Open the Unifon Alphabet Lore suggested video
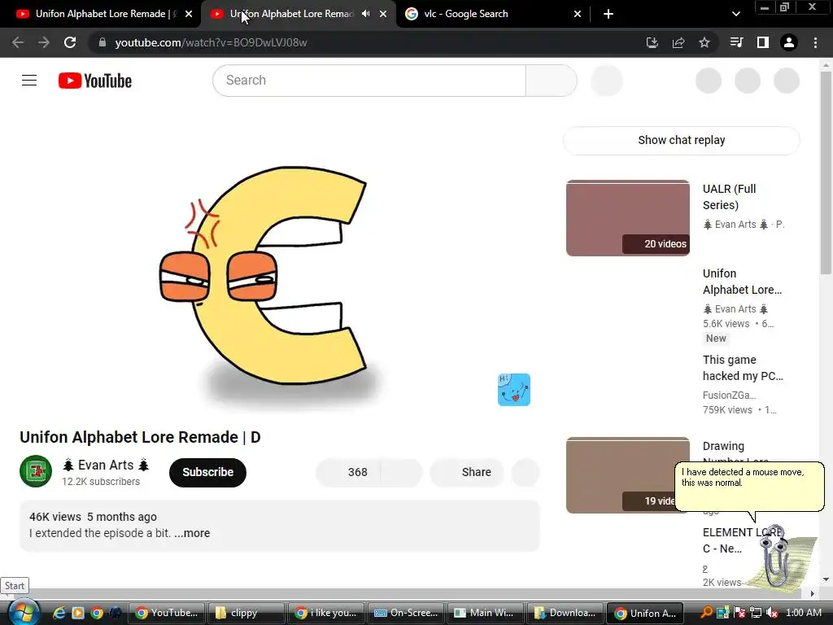 [742, 282]
